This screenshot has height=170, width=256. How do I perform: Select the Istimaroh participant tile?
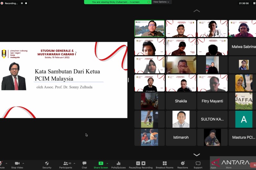[x=181, y=137]
